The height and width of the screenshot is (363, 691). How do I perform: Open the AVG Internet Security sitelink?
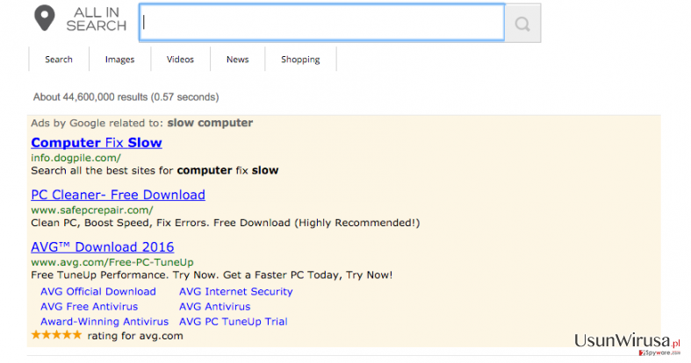236,291
